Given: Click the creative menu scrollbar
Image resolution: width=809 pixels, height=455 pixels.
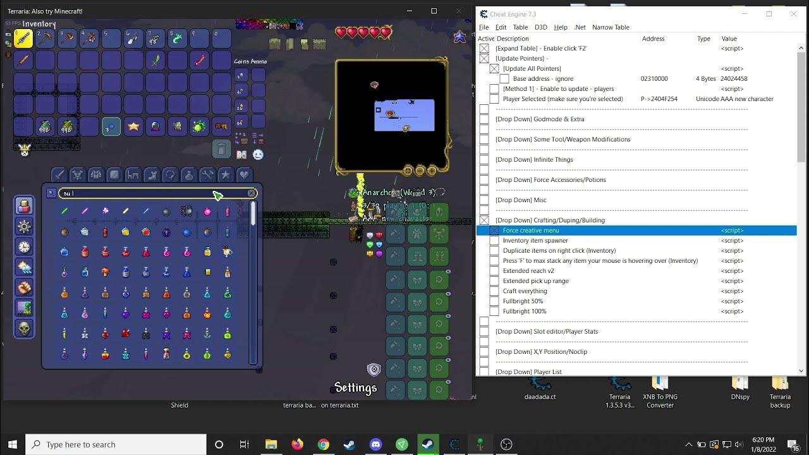Looking at the screenshot, I should point(253,282).
